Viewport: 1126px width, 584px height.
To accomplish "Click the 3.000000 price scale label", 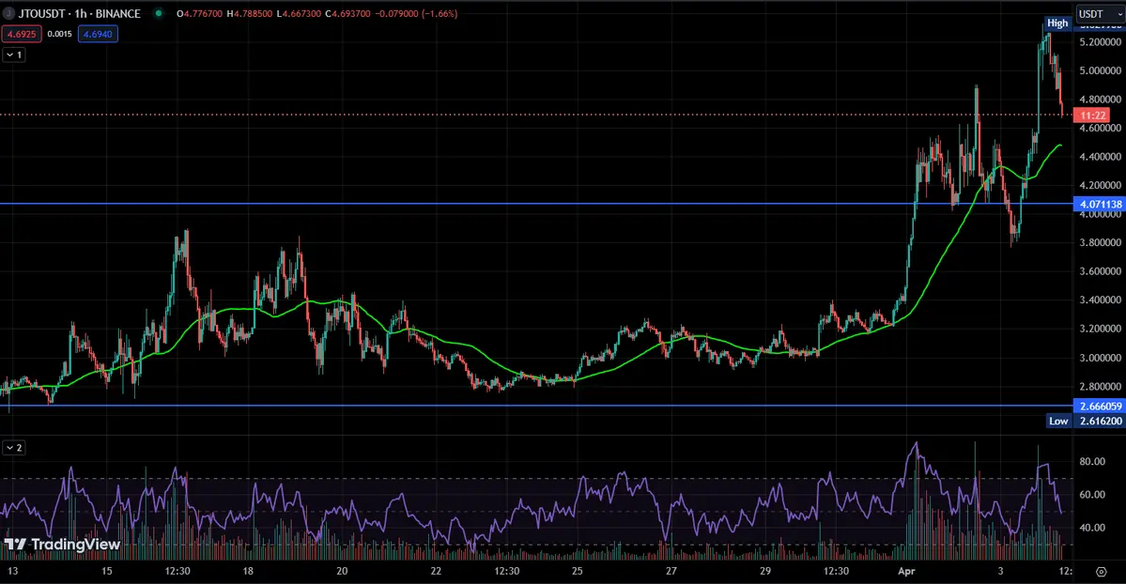I will pyautogui.click(x=1100, y=358).
